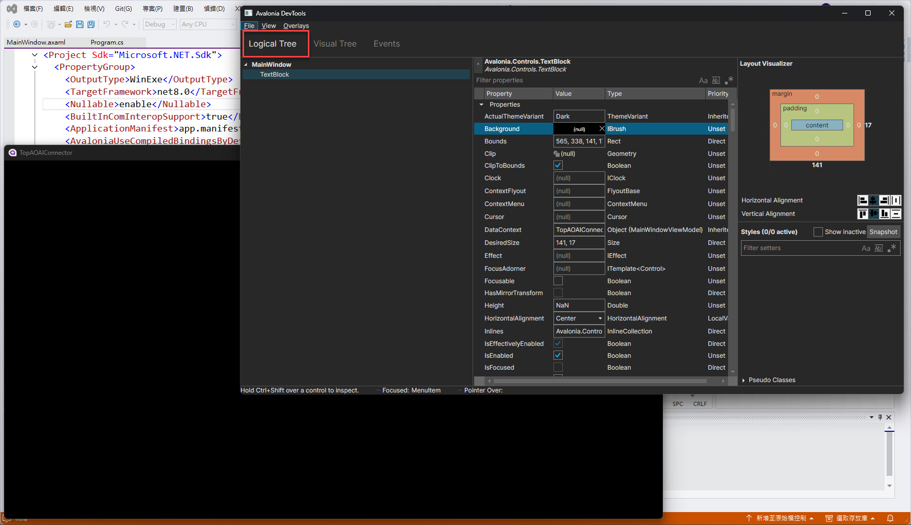
Task: Set horizontal alignment to Right in Layout Visualizer
Action: tap(885, 200)
